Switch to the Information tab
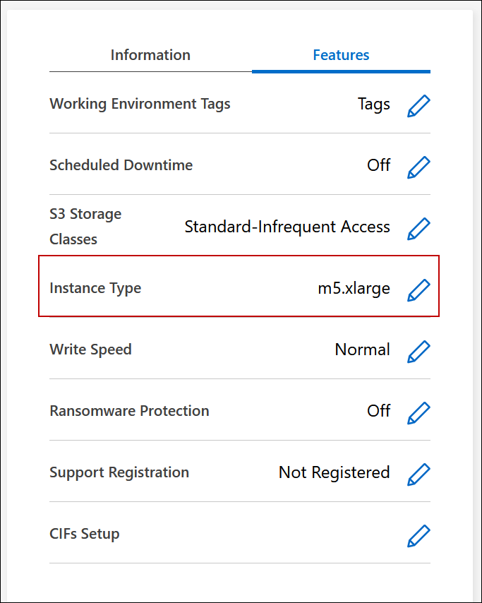 coord(150,55)
